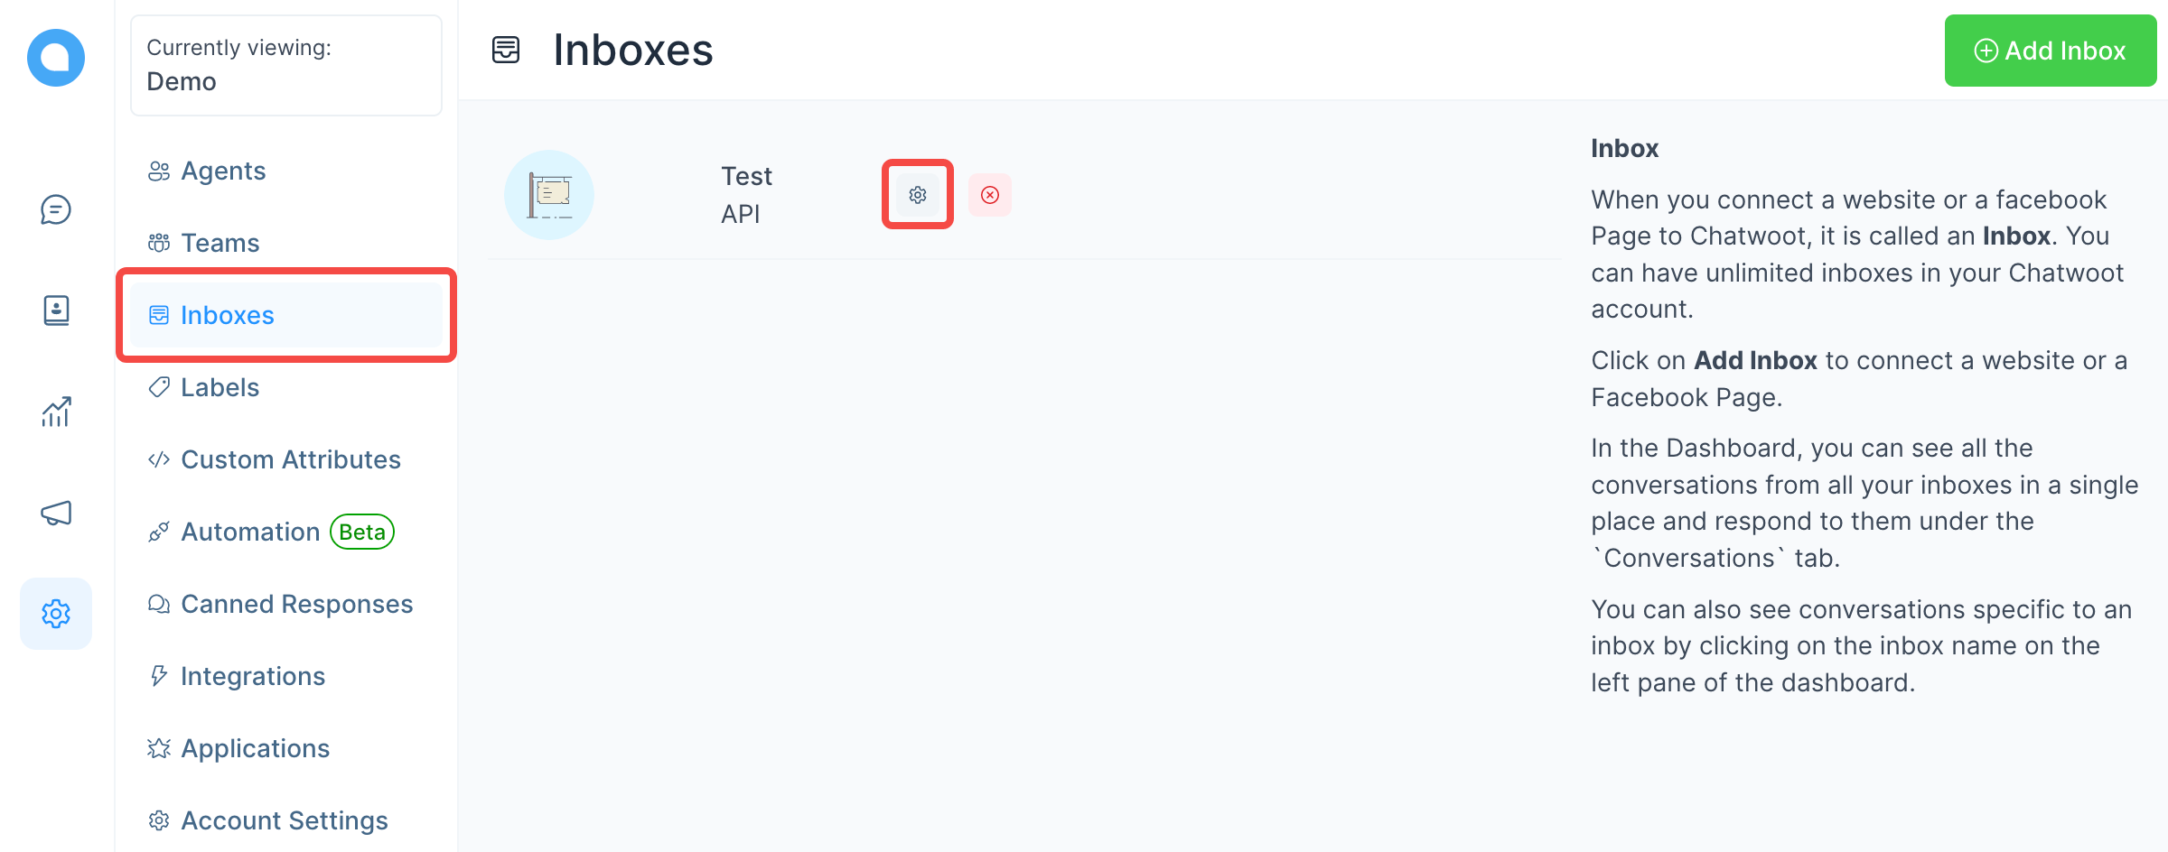Viewport: 2168px width, 852px height.
Task: Delete the Test API inbox
Action: pyautogui.click(x=990, y=194)
